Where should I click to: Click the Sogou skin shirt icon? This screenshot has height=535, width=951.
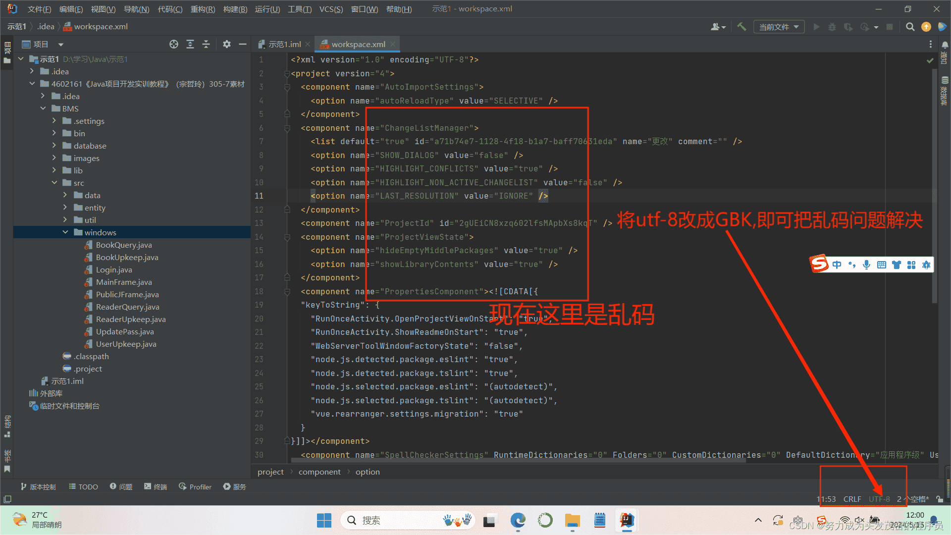click(896, 265)
